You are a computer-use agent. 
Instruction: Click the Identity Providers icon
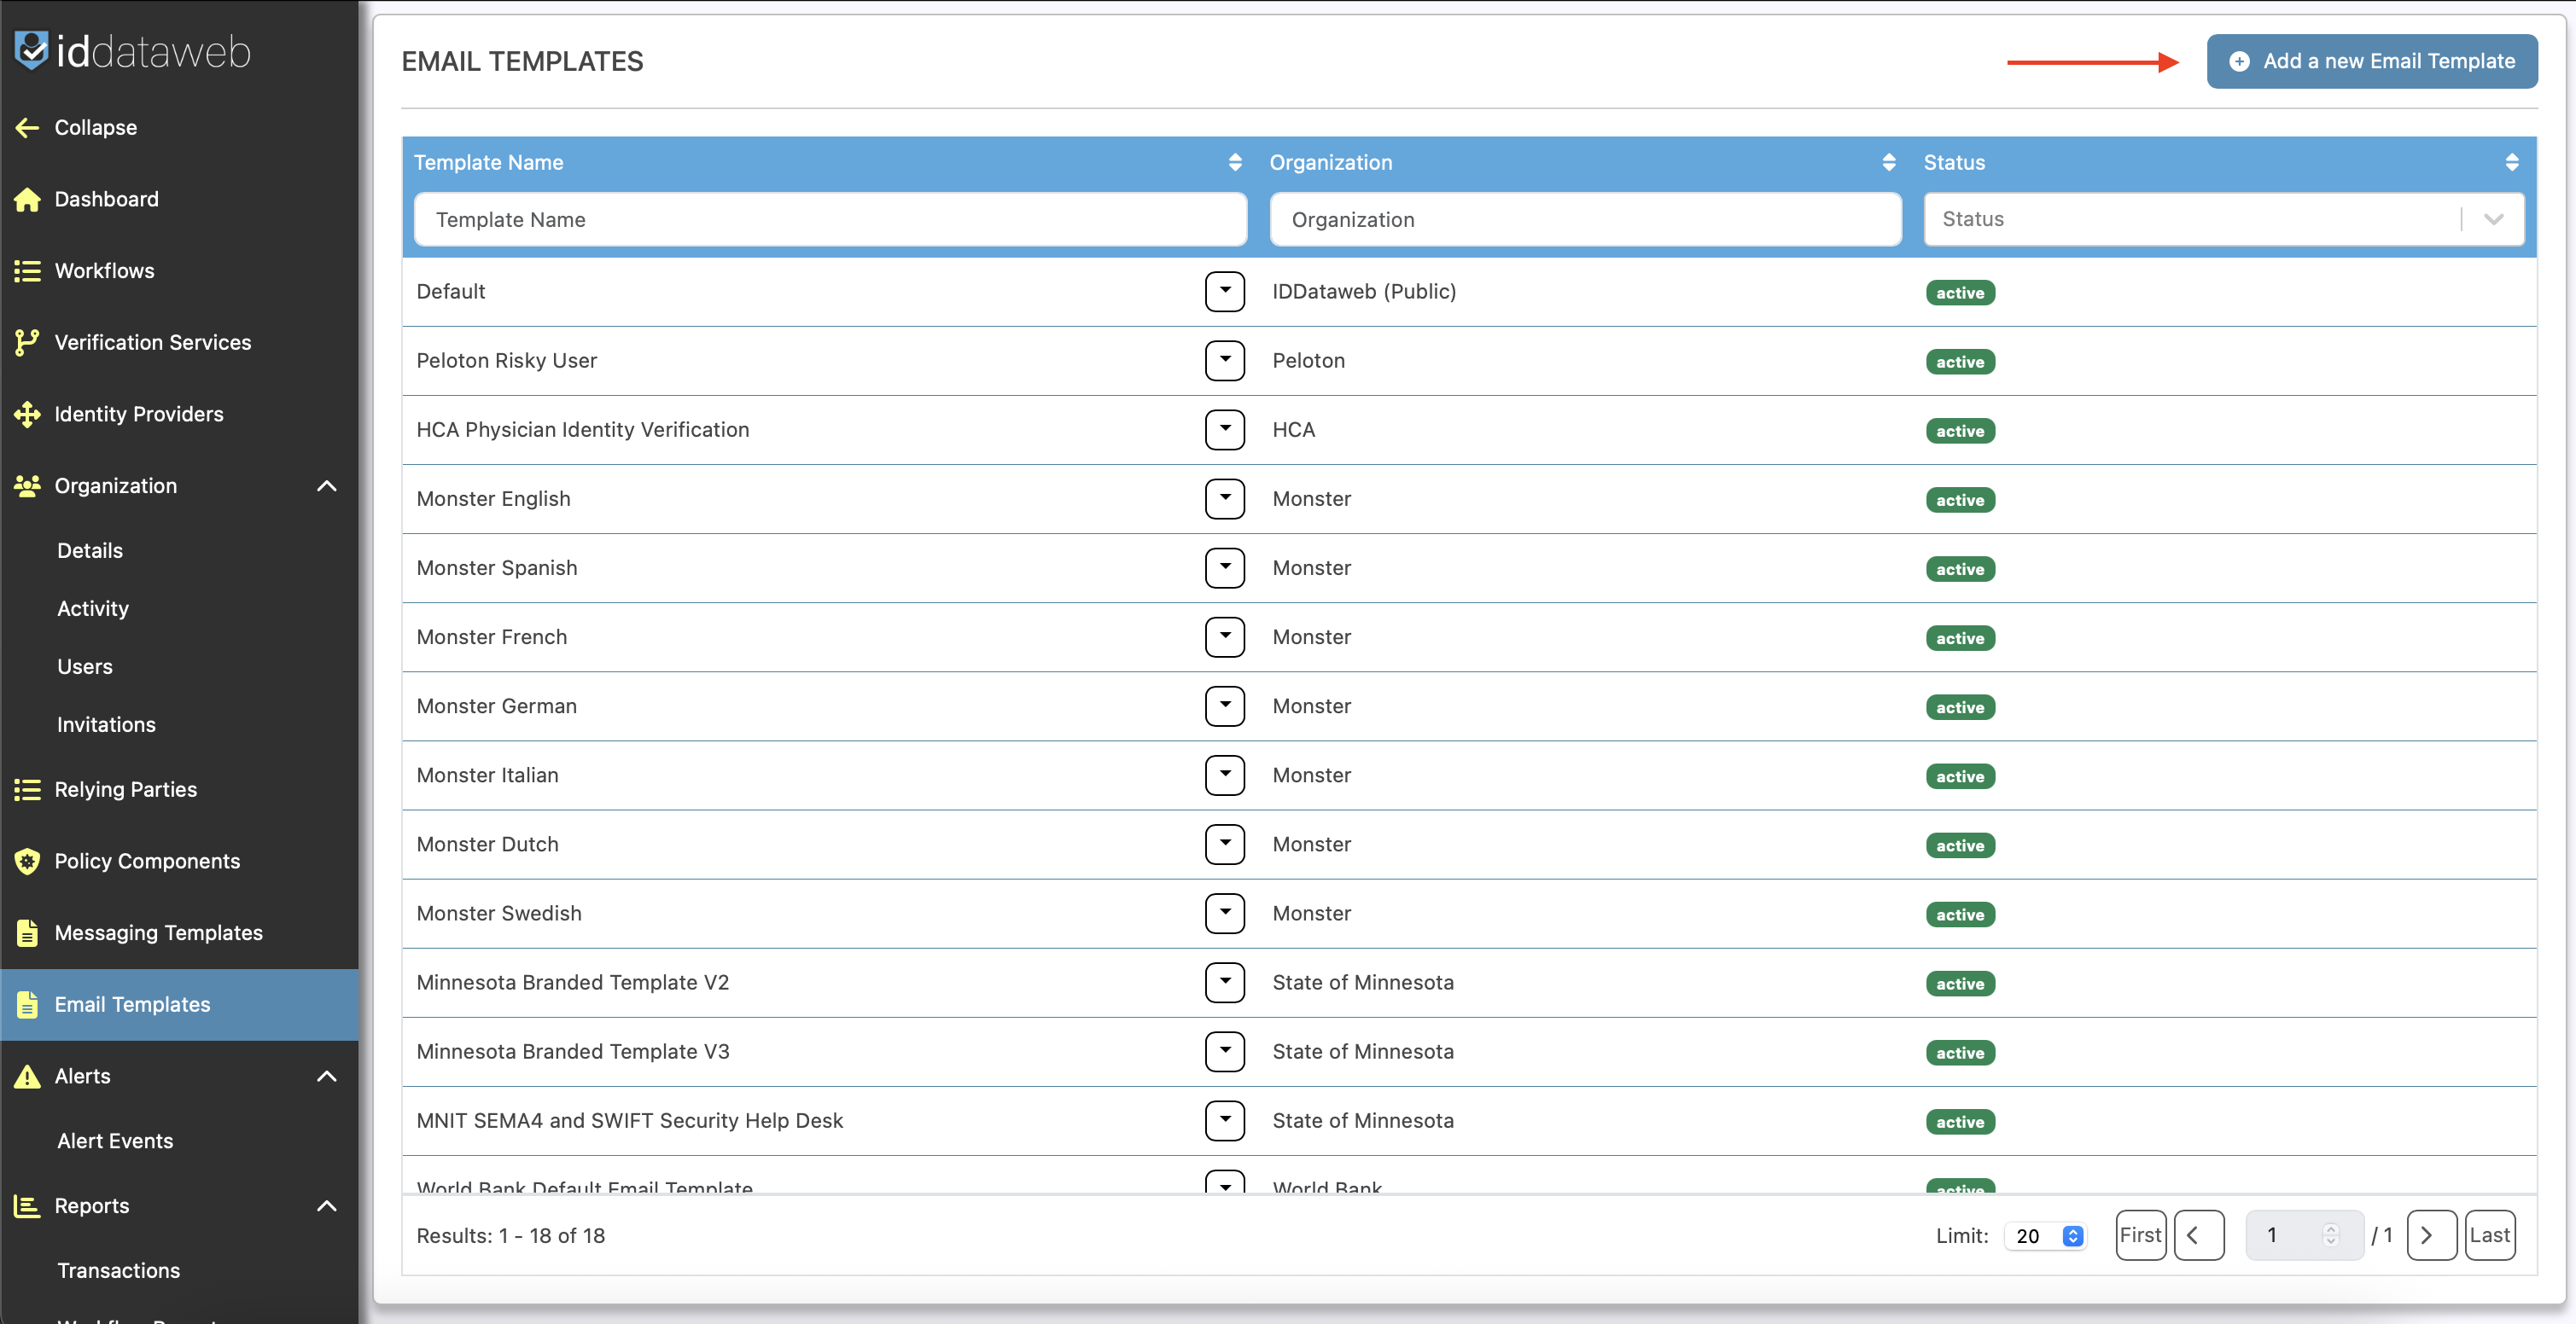click(27, 414)
